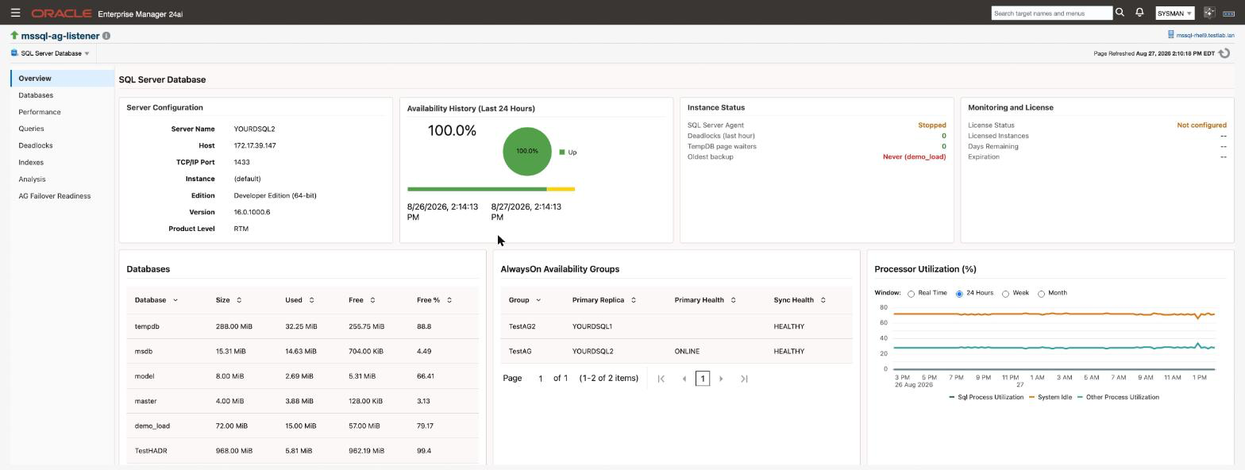Sort the Primary Health column
This screenshot has width=1245, height=470.
tap(733, 300)
